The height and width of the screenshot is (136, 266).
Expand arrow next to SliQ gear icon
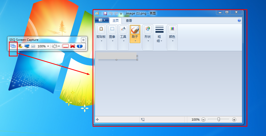pyautogui.click(x=59, y=46)
